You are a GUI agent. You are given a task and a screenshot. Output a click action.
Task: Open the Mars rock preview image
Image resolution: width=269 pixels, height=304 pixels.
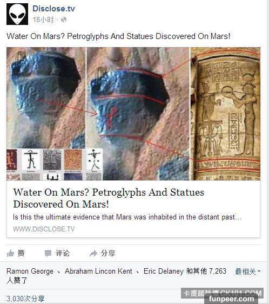point(133,114)
